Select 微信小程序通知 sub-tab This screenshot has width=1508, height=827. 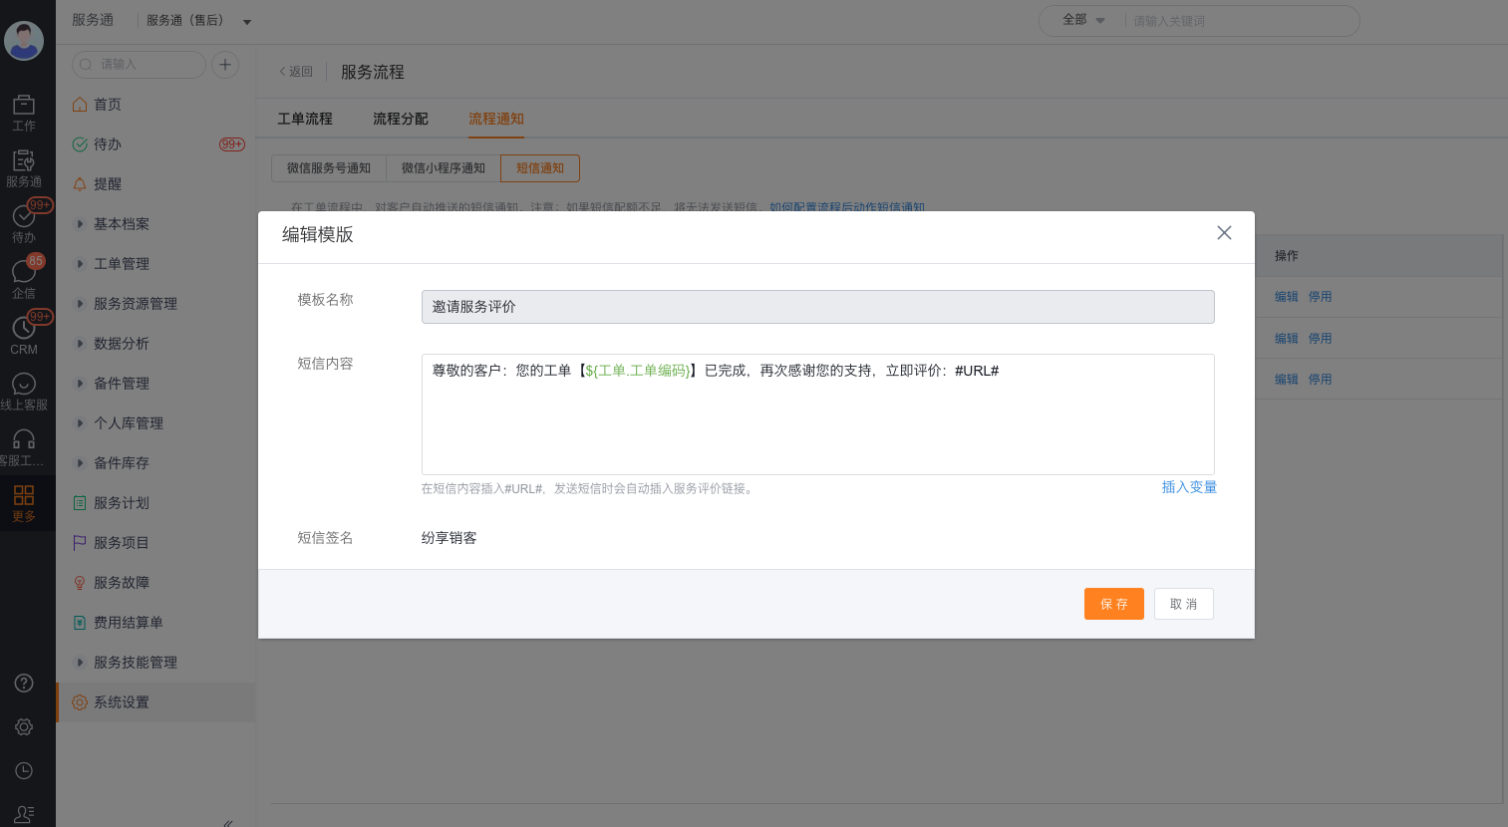tap(444, 168)
